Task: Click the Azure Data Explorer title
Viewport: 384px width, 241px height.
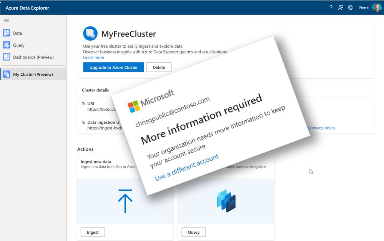Action: tap(27, 8)
